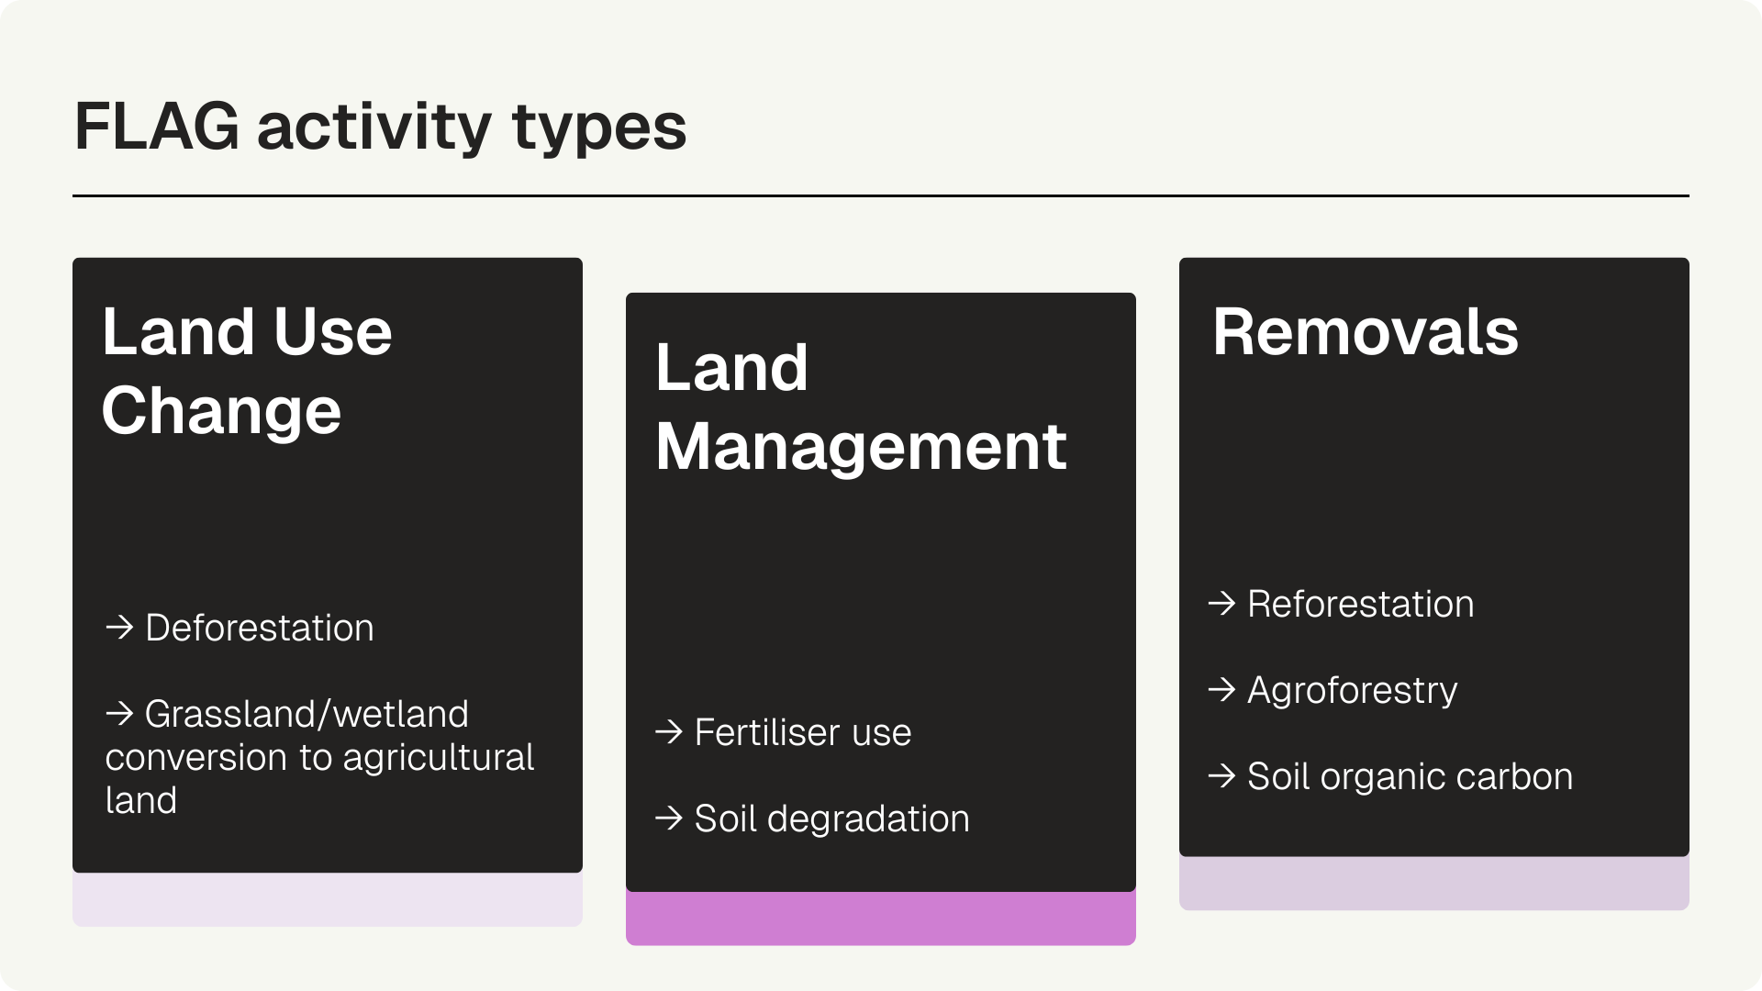Click the Soil degradation text
The height and width of the screenshot is (991, 1762).
tap(831, 818)
